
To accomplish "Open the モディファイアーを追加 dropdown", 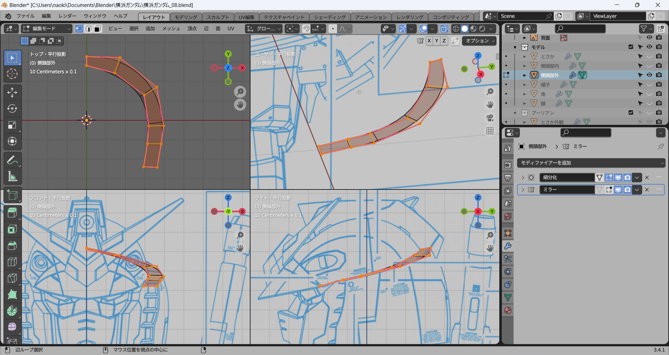I will pyautogui.click(x=591, y=163).
